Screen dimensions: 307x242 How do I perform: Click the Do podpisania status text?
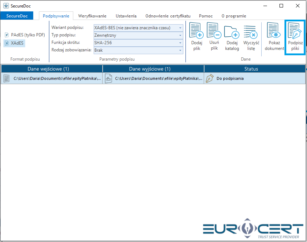coord(230,78)
